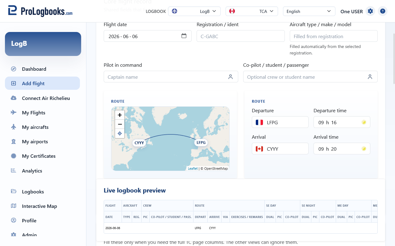Click the Dashboard compass icon

14,69
